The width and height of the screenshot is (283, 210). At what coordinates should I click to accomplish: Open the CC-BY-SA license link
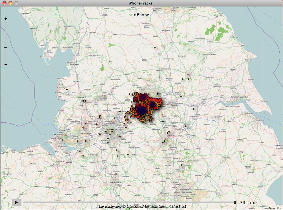pyautogui.click(x=178, y=206)
